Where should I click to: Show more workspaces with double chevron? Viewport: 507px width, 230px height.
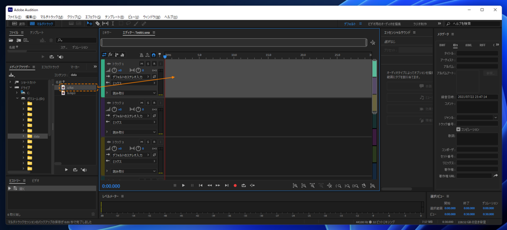pos(439,24)
